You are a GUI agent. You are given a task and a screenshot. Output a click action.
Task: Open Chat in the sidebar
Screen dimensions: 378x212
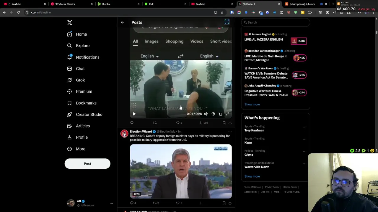(x=76, y=69)
